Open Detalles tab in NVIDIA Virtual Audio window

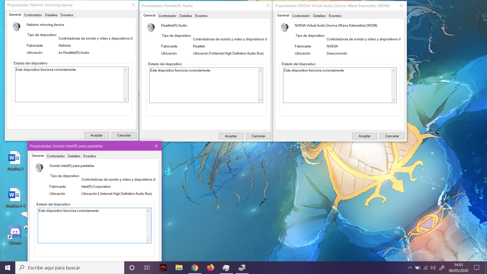(x=319, y=16)
